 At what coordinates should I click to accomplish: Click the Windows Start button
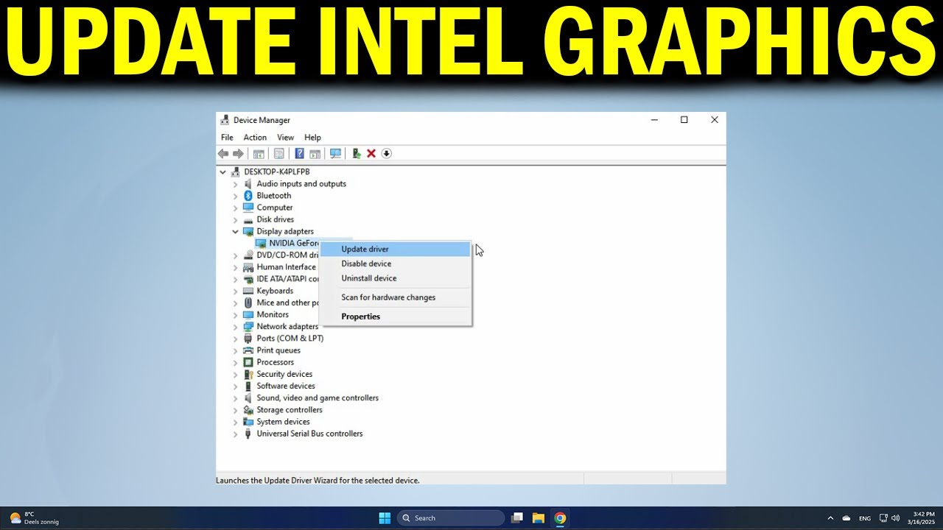click(385, 518)
